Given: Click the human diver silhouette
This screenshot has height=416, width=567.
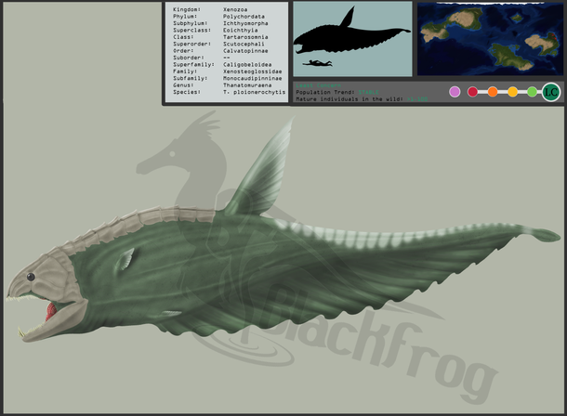Looking at the screenshot, I should pos(318,63).
